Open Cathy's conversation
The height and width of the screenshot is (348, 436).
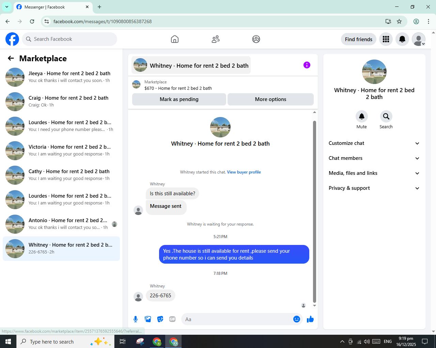(61, 175)
